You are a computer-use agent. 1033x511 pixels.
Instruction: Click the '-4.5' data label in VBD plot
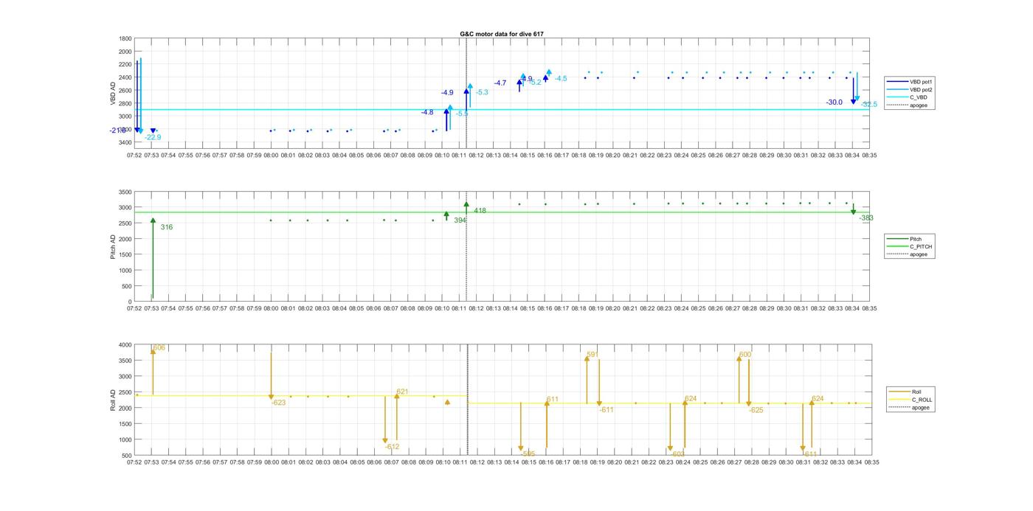coord(561,79)
